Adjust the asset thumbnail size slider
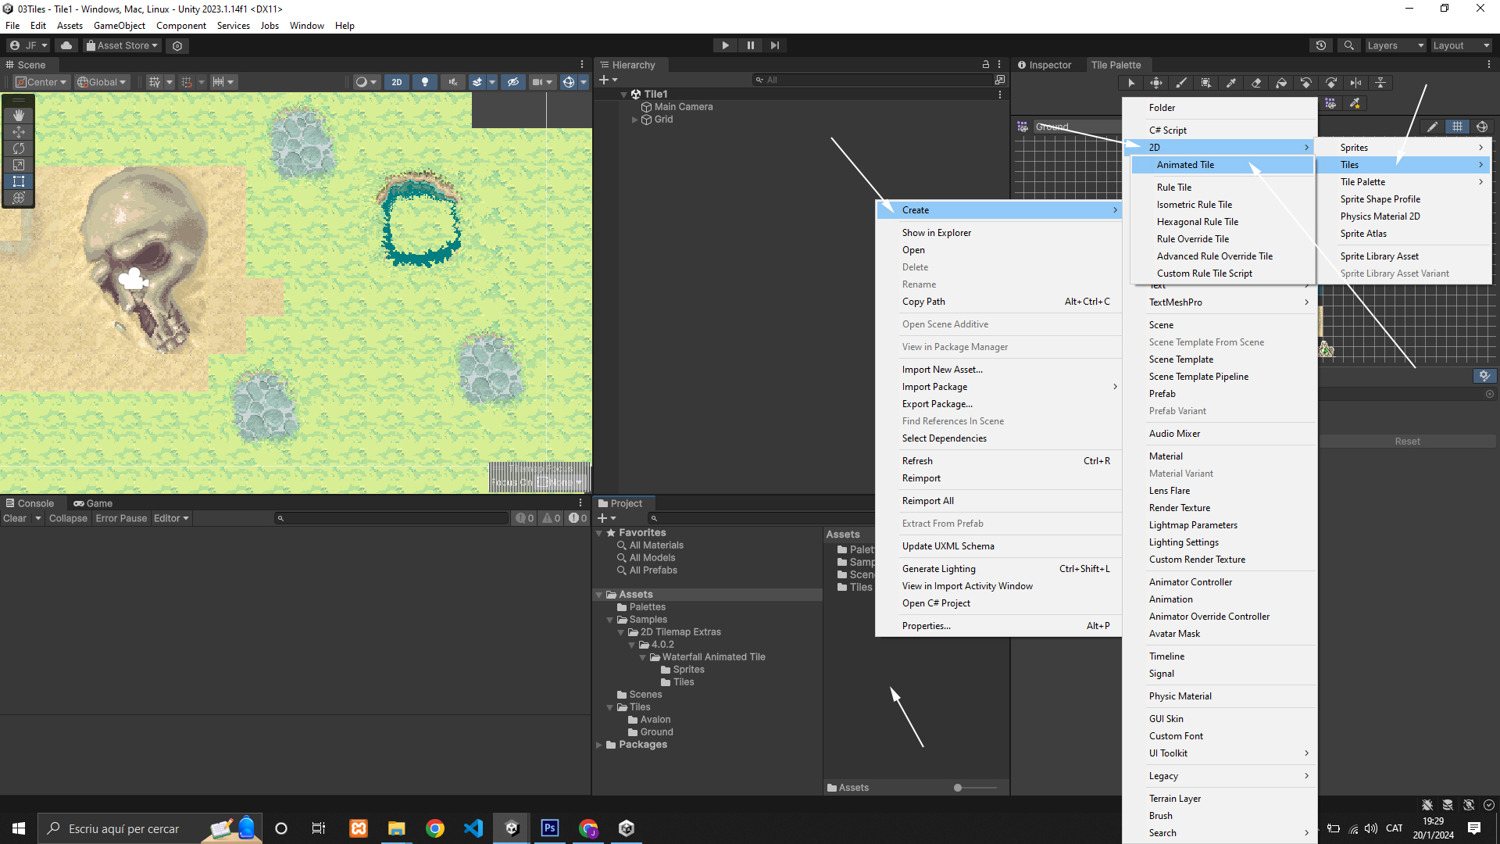This screenshot has width=1500, height=844. click(x=959, y=788)
